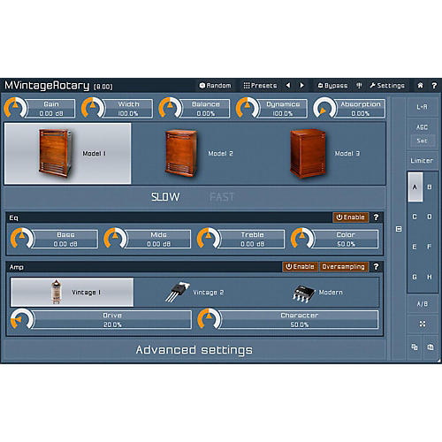Click the Bypass button
Image resolution: width=442 pixels, height=442 pixels.
click(x=332, y=86)
